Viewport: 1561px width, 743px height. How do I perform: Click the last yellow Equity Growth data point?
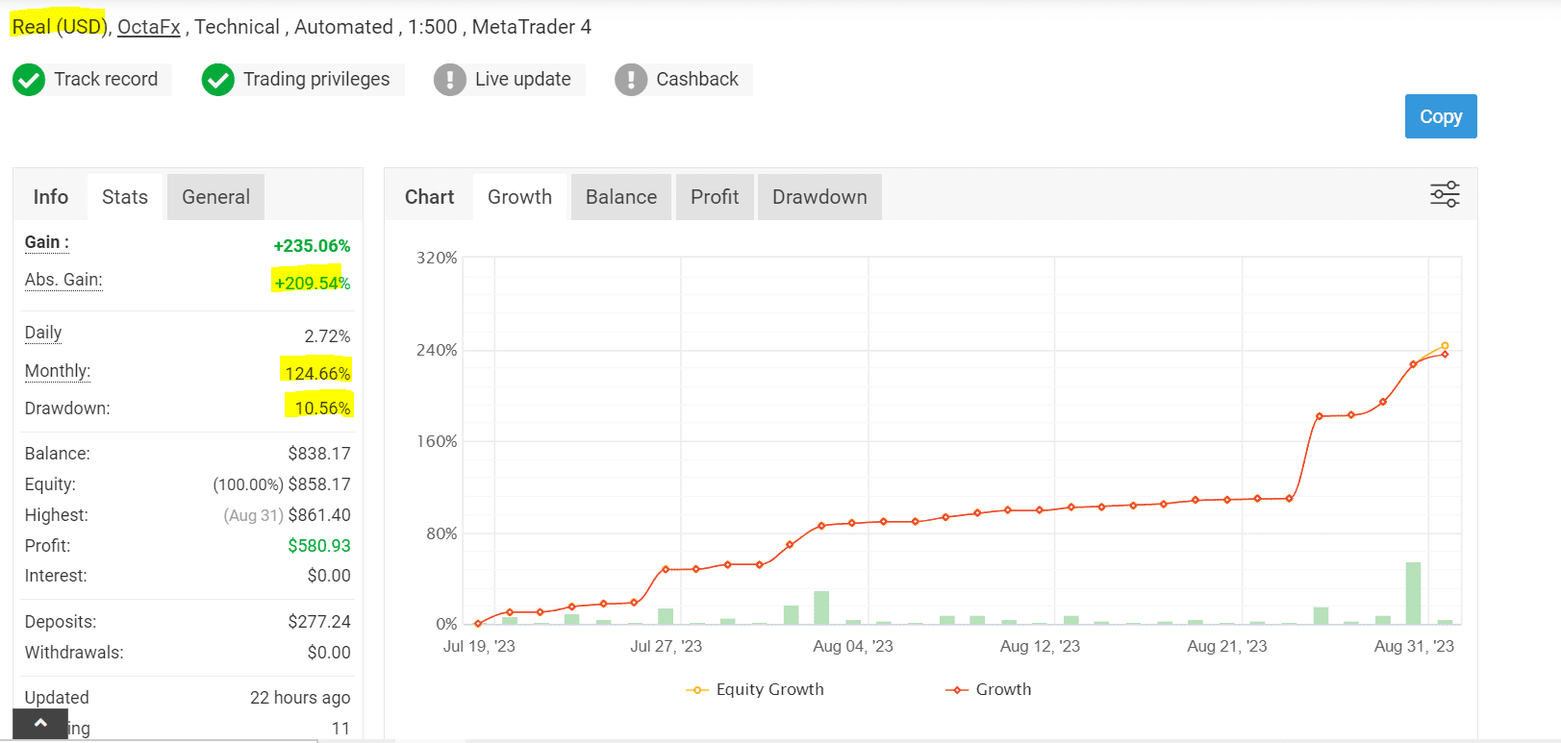point(1445,346)
